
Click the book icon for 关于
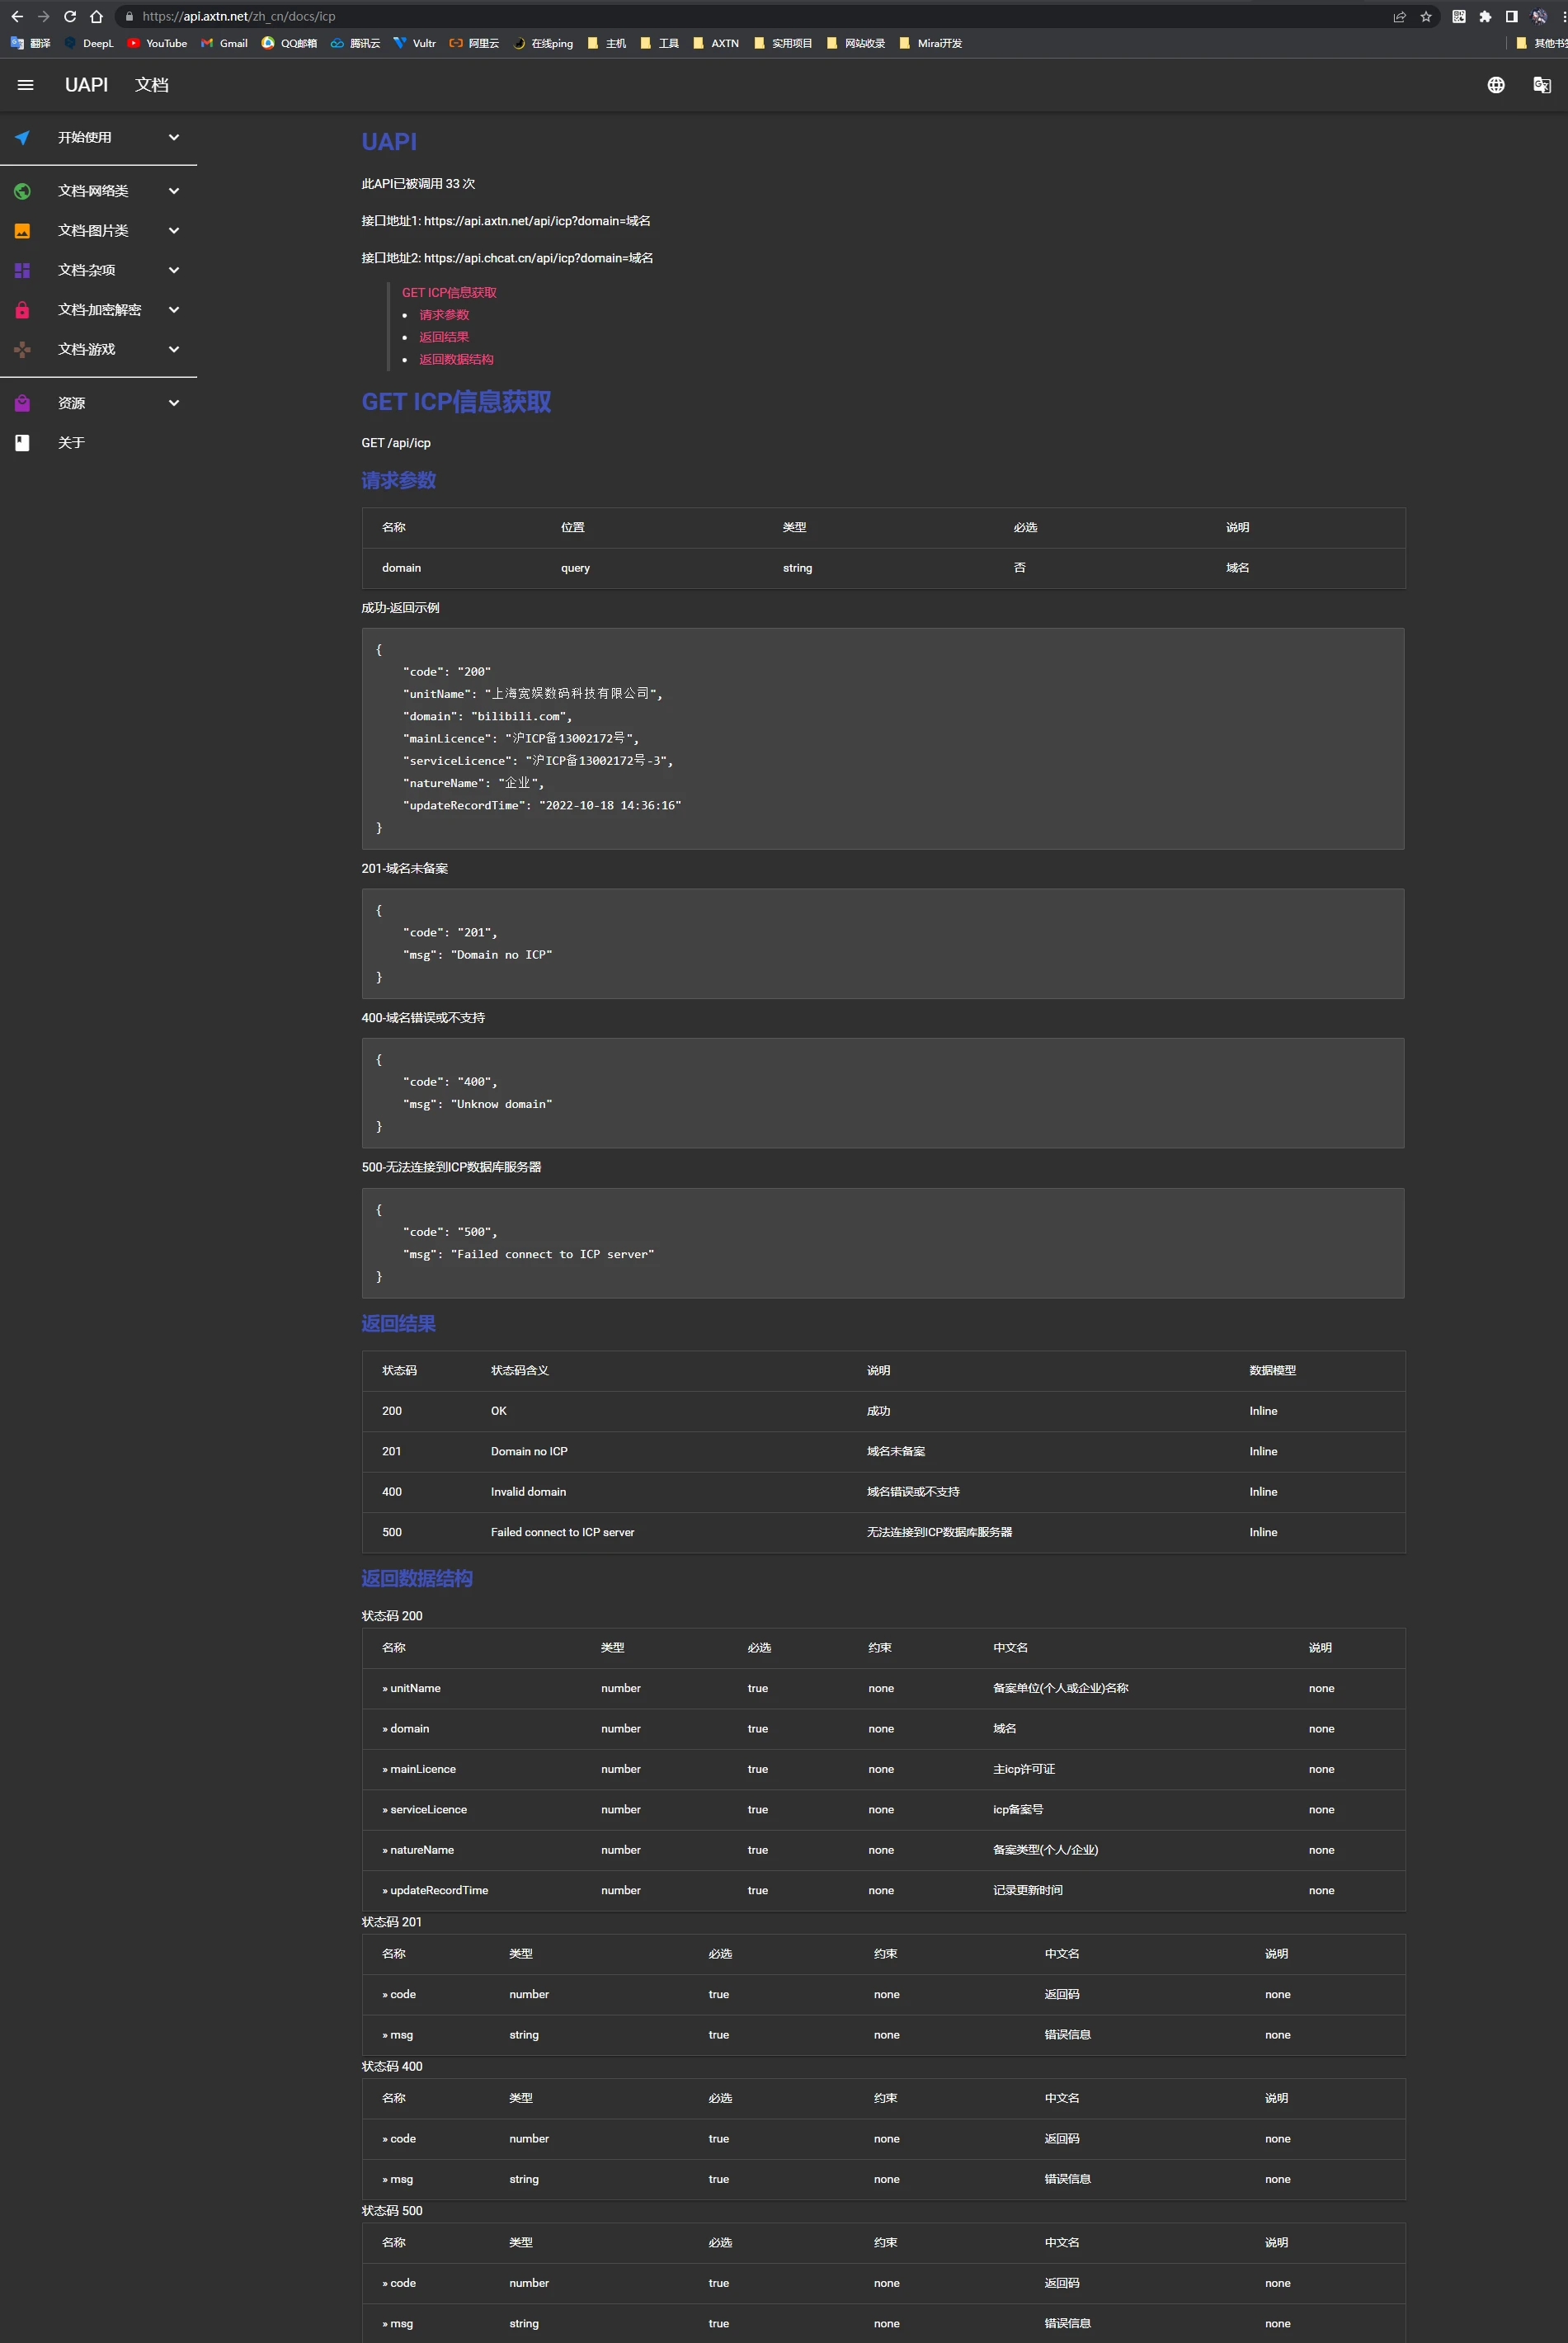point(22,443)
